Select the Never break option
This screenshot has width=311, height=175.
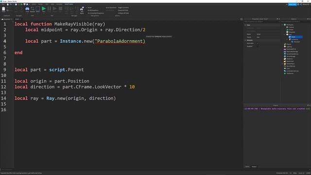click(89, 8)
